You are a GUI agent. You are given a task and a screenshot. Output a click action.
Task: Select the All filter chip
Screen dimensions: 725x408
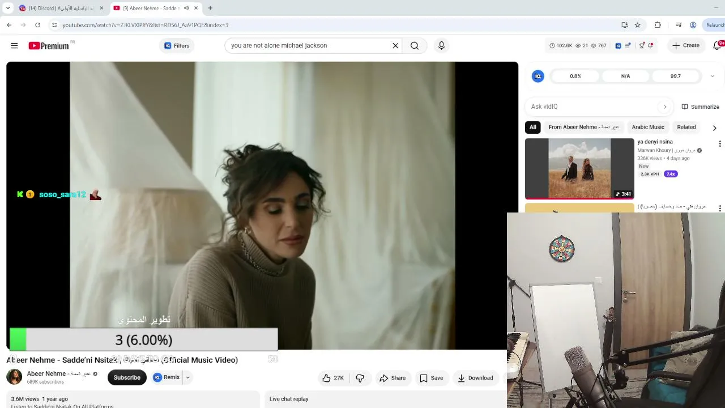tap(532, 127)
